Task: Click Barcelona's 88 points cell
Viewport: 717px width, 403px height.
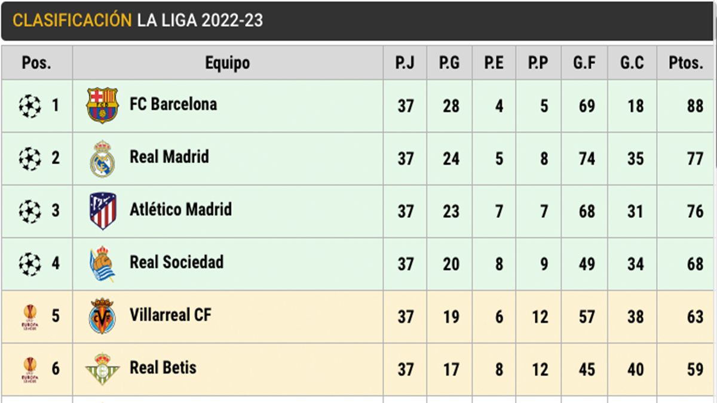Action: tap(695, 106)
